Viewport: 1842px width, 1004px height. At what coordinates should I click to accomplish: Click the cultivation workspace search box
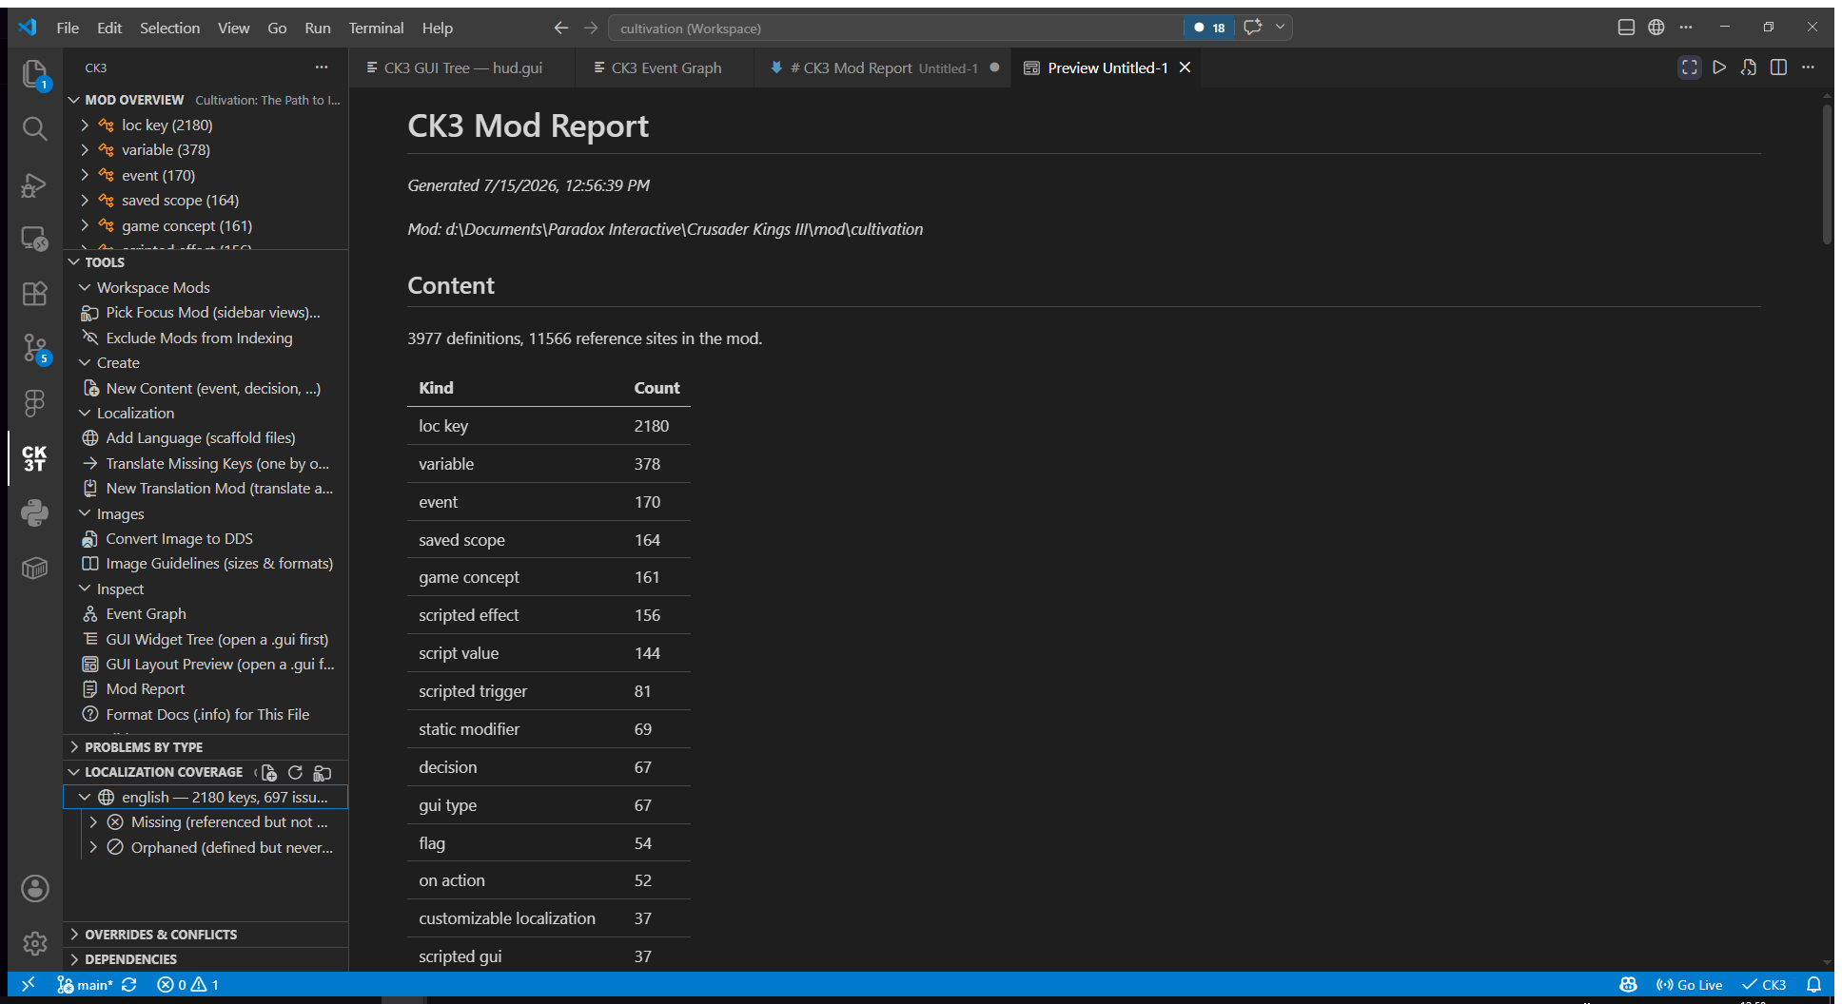point(894,28)
